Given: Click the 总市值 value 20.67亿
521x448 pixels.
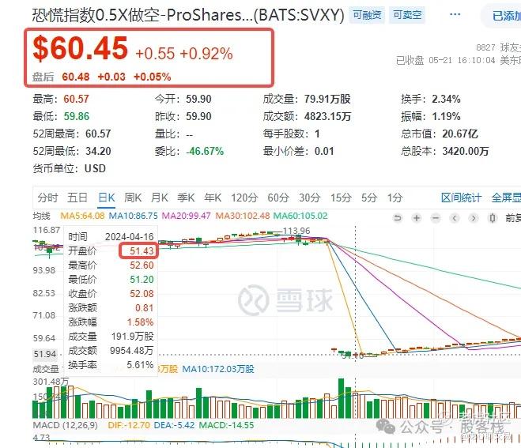Looking at the screenshot, I should pos(460,134).
